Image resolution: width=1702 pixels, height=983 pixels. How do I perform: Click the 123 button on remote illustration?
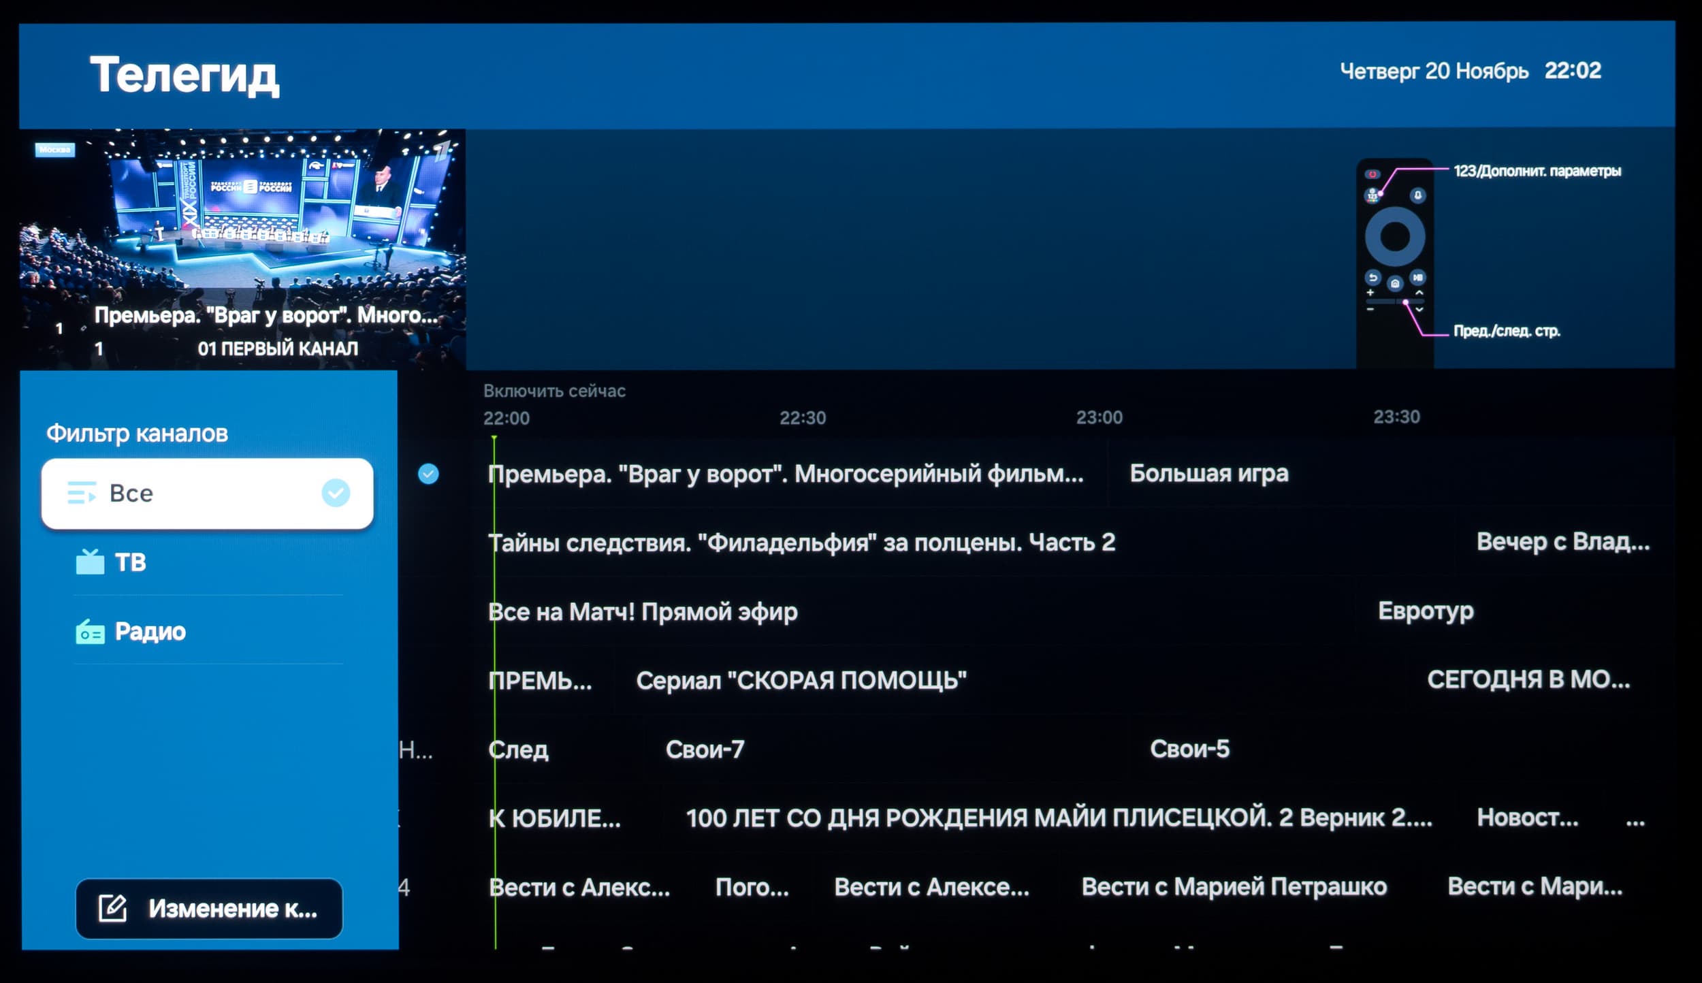pyautogui.click(x=1372, y=196)
